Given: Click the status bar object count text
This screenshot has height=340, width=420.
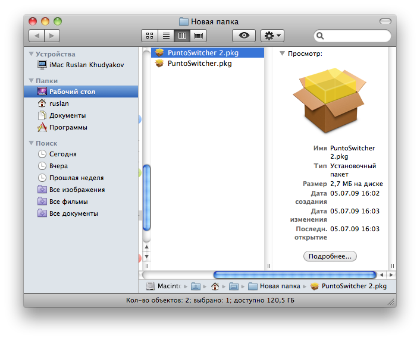Looking at the screenshot, I should coord(210,300).
